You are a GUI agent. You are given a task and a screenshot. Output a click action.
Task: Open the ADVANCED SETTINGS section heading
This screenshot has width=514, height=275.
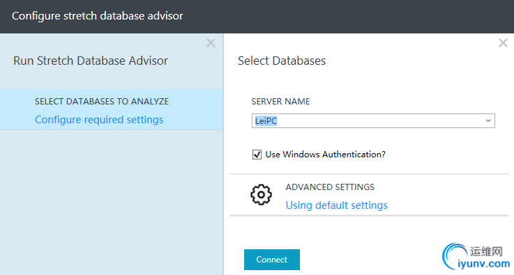tap(330, 187)
